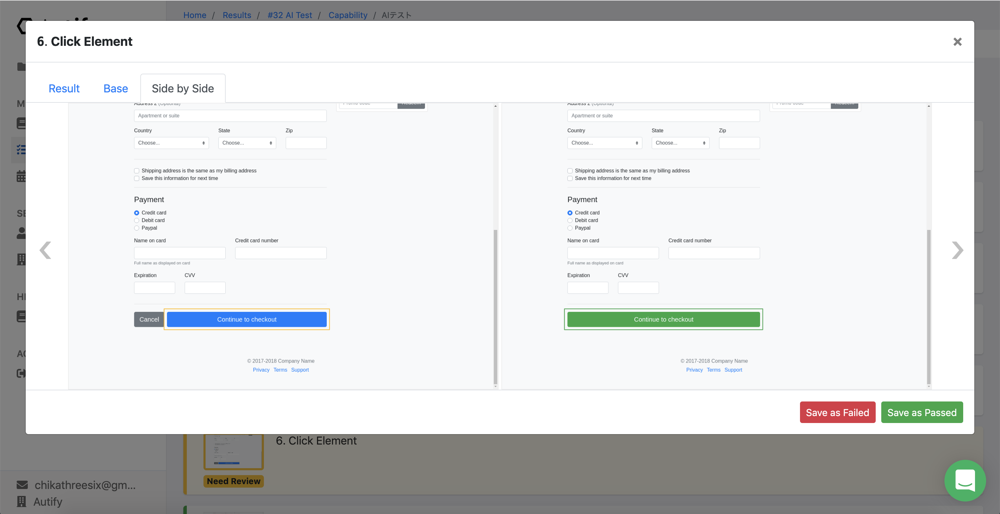Click the scroll-down arrow of right screenshot pane
Screen dimensions: 1000x514
point(928,386)
